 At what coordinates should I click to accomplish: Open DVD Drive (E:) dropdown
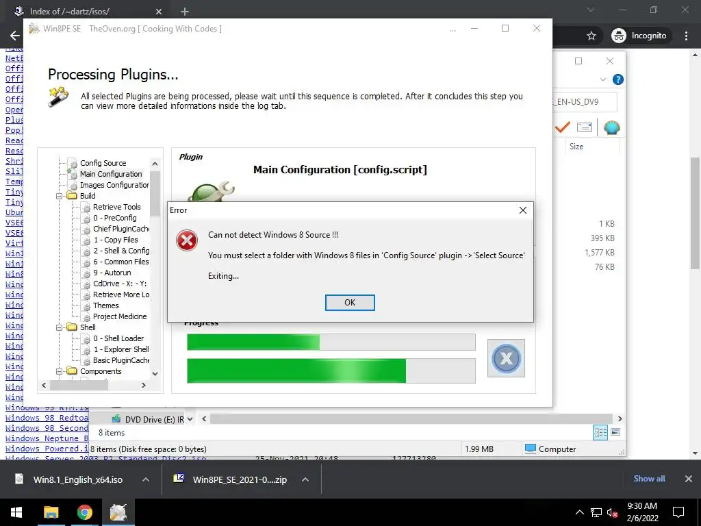[190, 419]
